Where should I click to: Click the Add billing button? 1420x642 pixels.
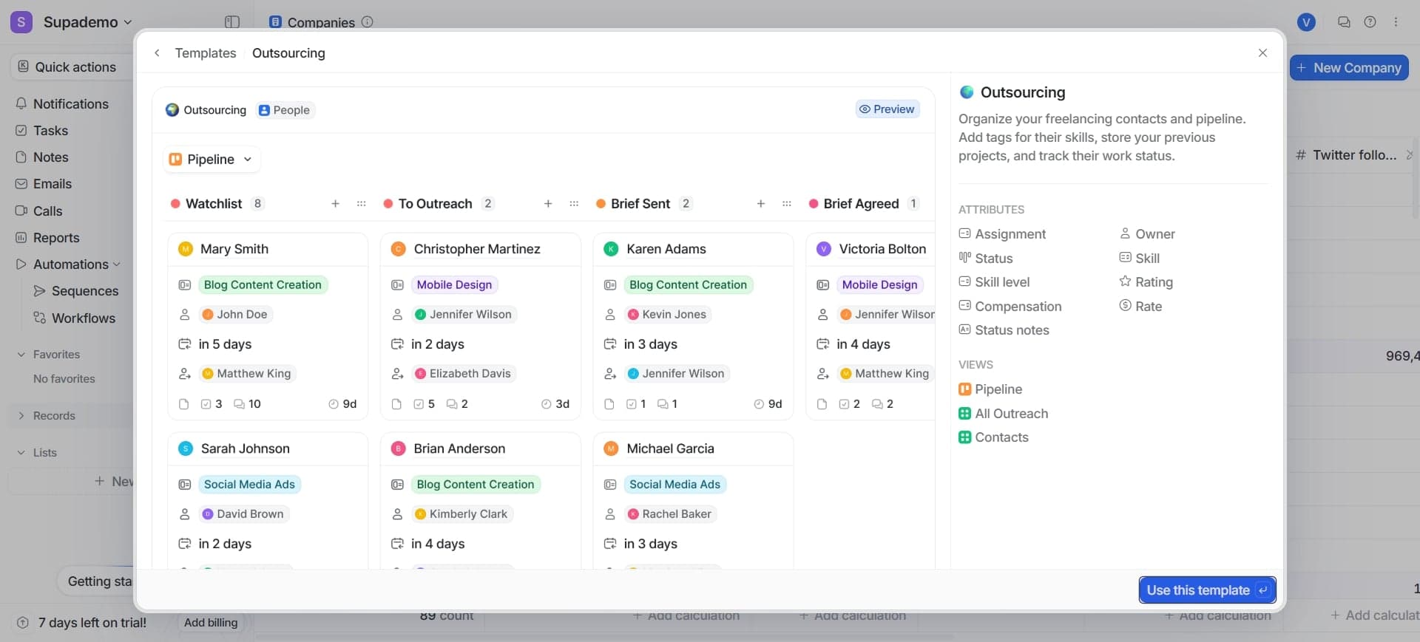point(211,623)
